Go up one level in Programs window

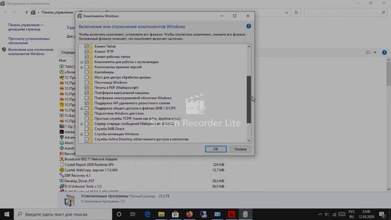tap(26, 12)
